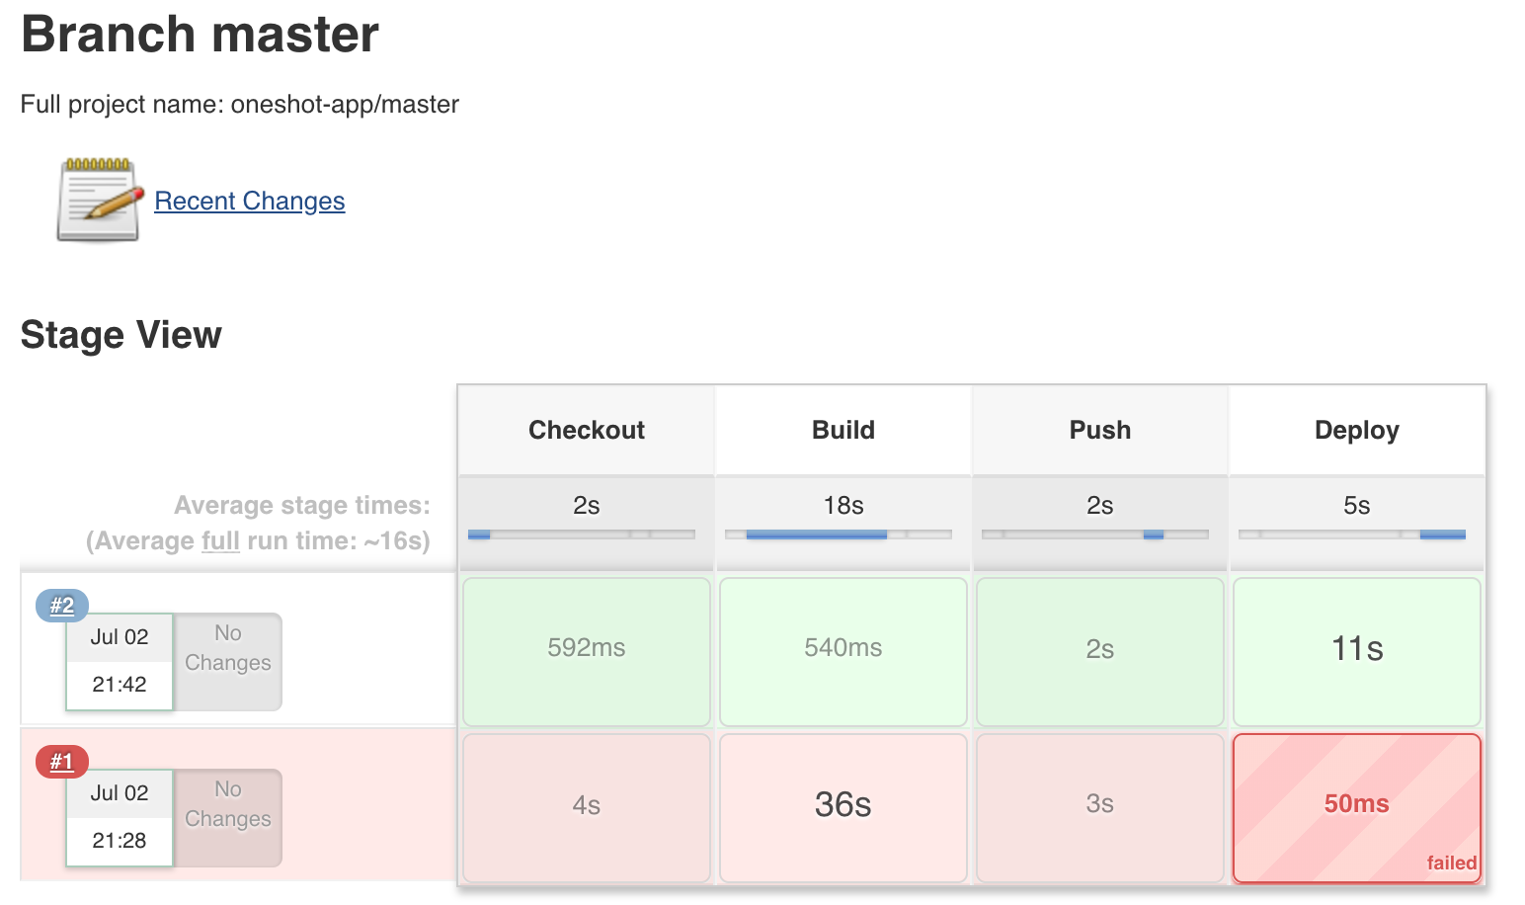Select the Push stage header
This screenshot has width=1525, height=905.
click(x=1100, y=430)
